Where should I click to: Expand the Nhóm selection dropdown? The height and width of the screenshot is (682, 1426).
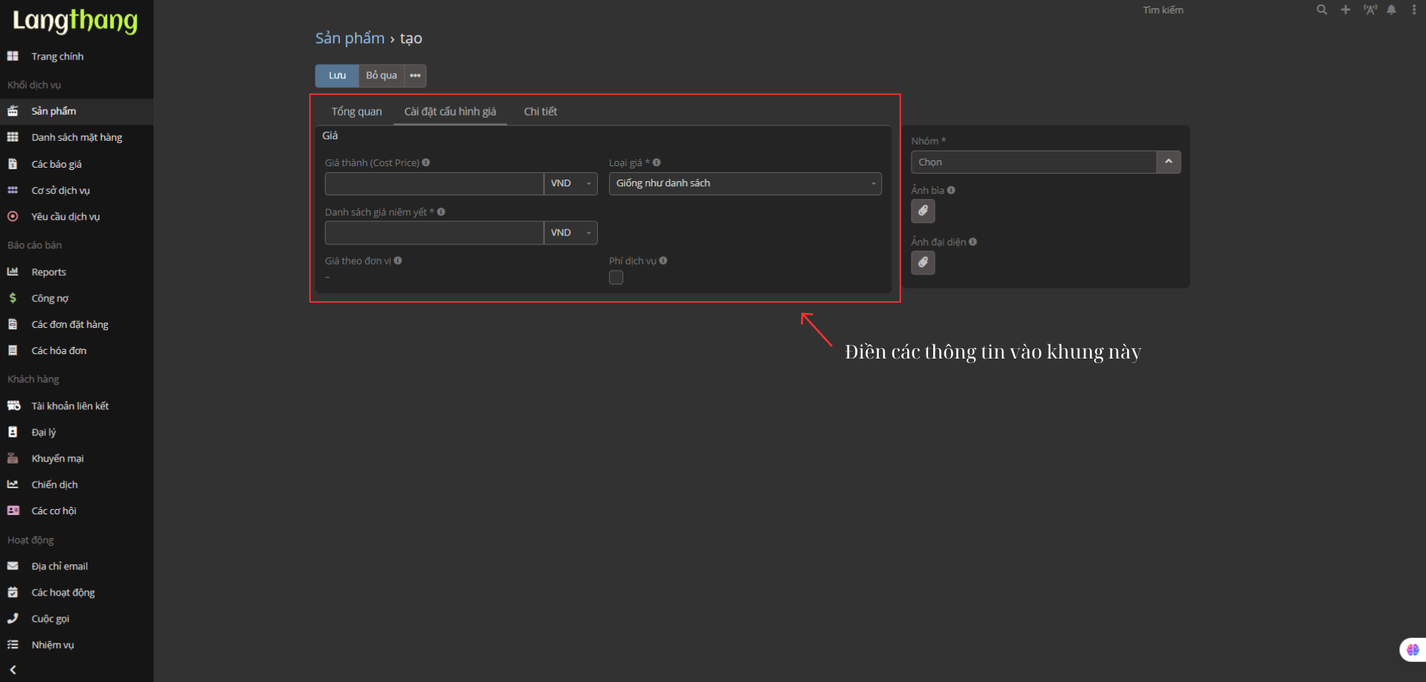tap(1168, 162)
